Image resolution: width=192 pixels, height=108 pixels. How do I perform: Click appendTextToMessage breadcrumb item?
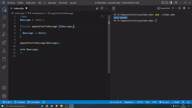[62, 13]
